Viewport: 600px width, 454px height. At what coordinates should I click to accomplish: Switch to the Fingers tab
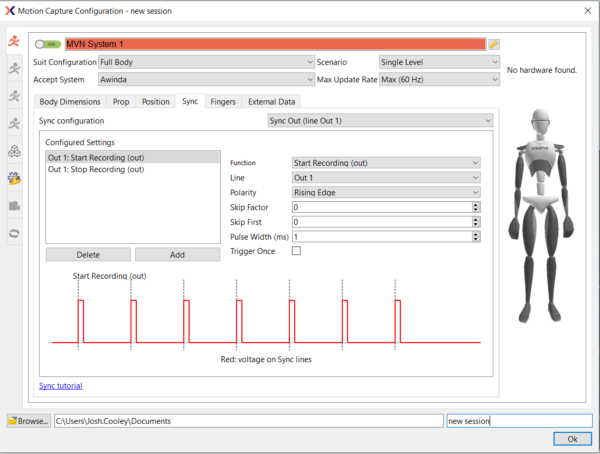pyautogui.click(x=223, y=101)
